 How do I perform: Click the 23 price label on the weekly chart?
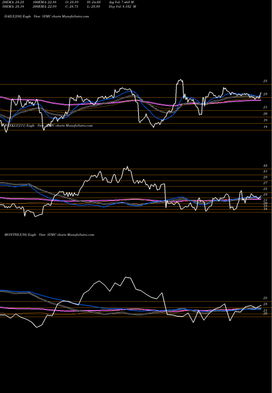[265, 194]
